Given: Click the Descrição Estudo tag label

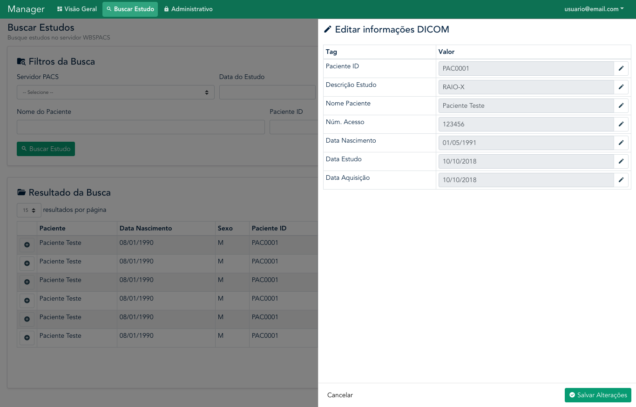Looking at the screenshot, I should (351, 85).
